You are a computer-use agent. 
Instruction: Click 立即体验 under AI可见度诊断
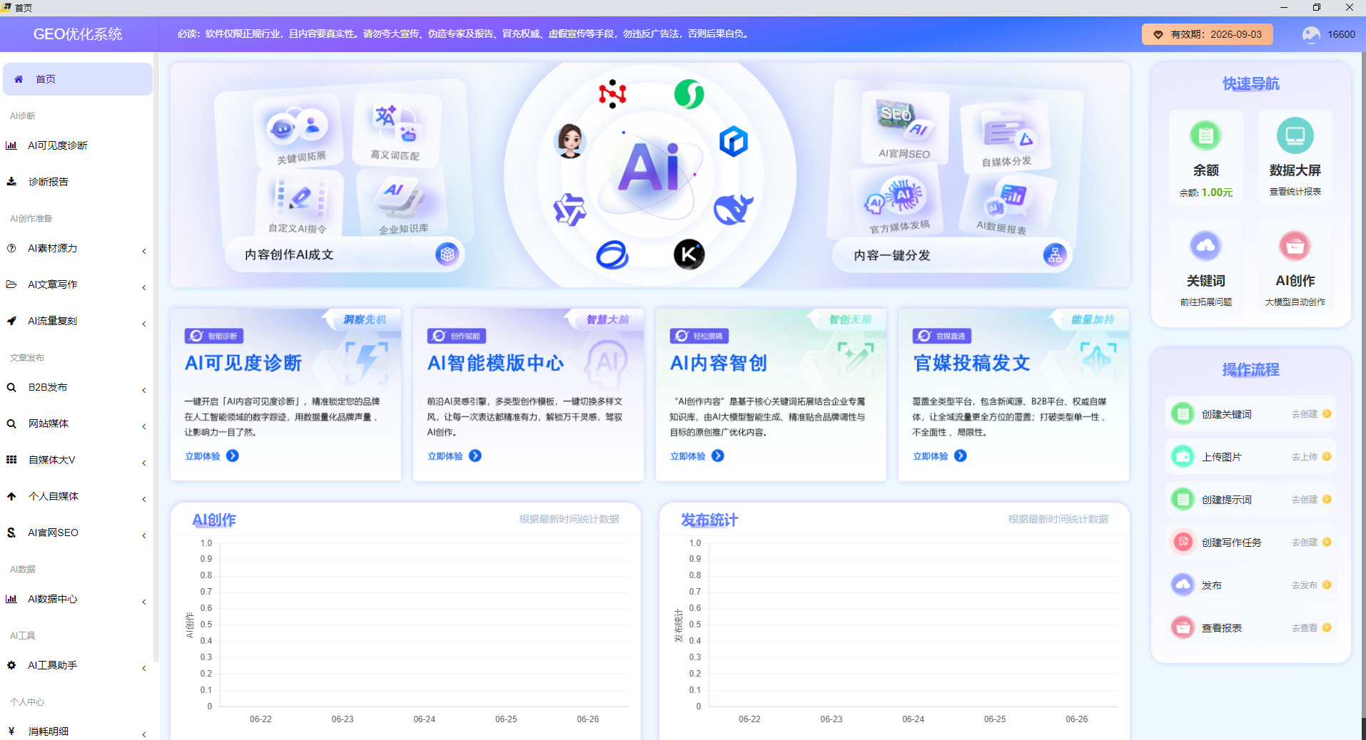pos(212,456)
